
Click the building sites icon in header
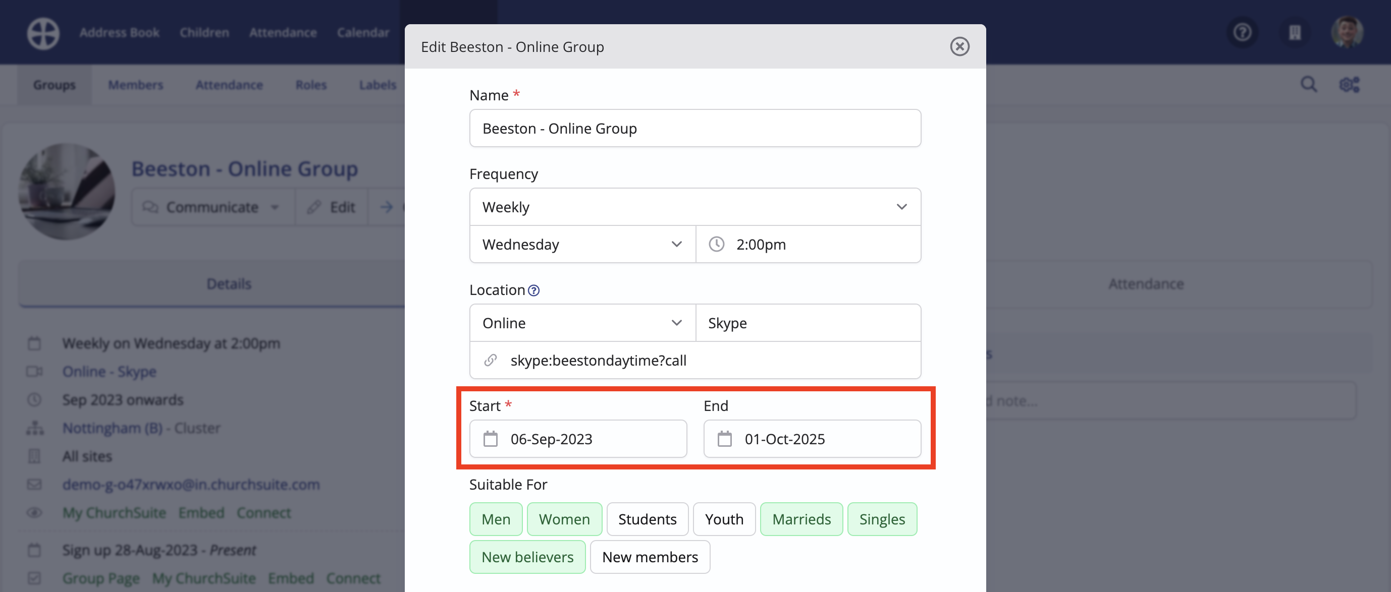[x=1295, y=32]
